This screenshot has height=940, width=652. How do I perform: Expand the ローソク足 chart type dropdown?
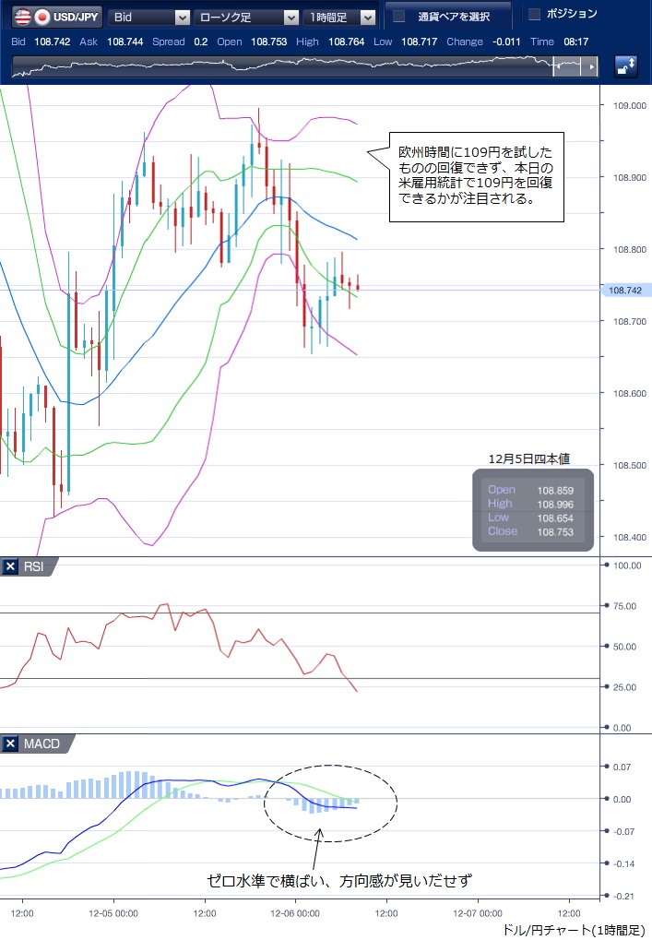coord(245,17)
